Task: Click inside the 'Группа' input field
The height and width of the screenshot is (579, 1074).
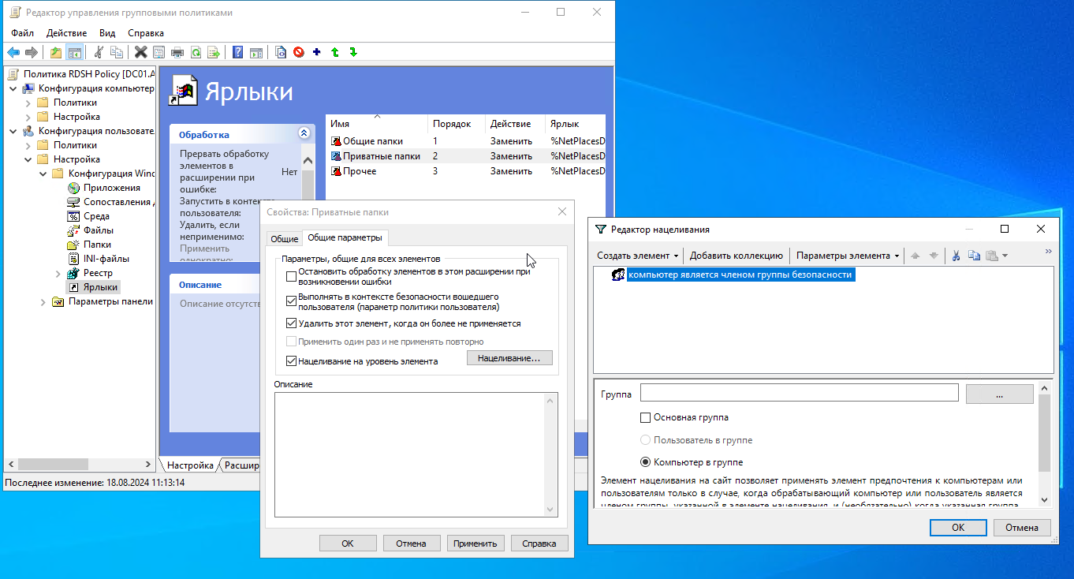Action: [799, 393]
